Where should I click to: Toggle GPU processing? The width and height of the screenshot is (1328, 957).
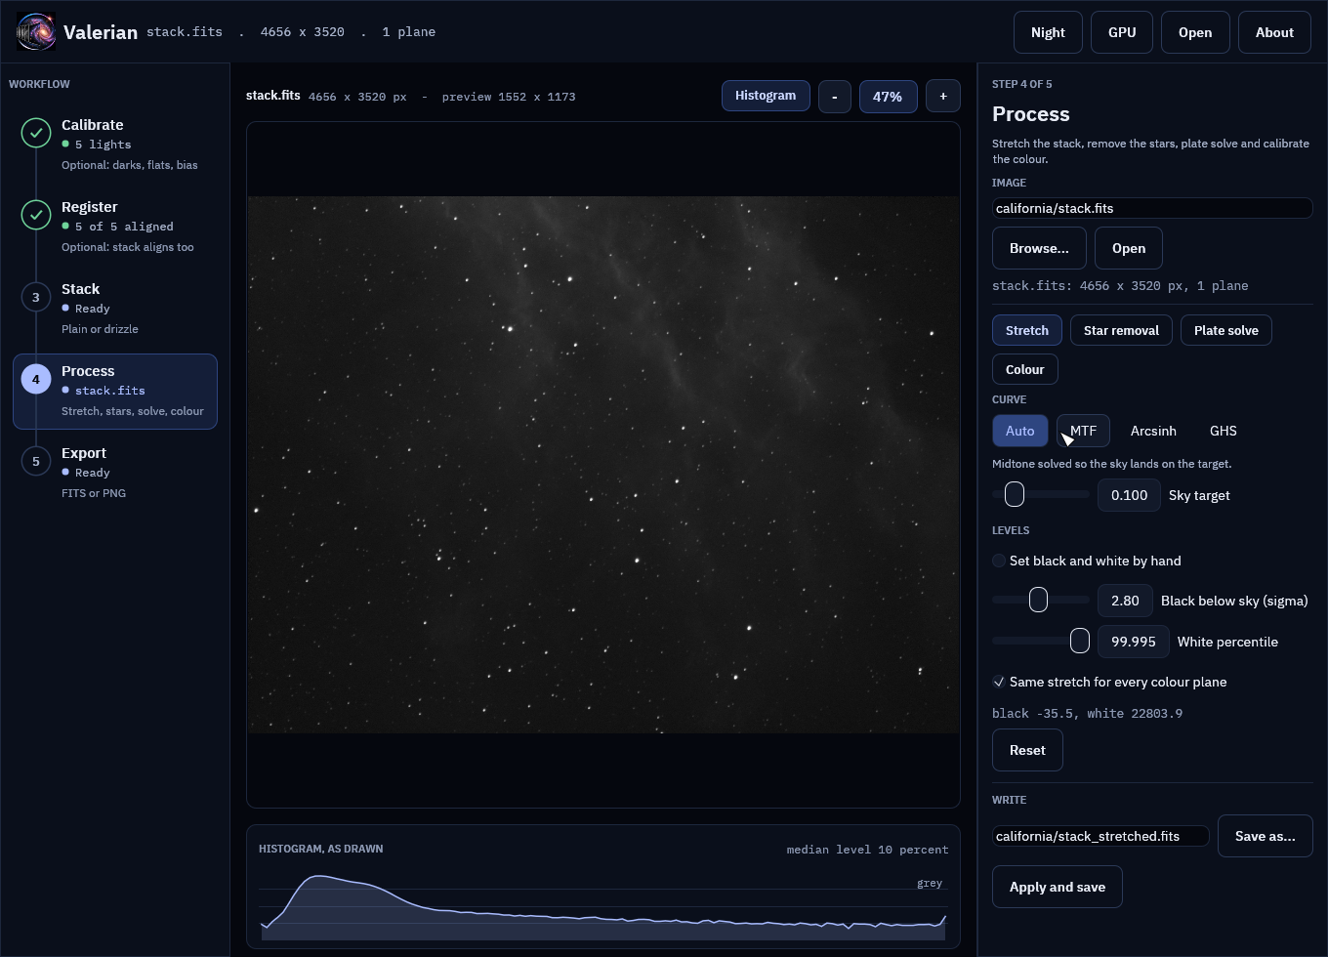point(1122,32)
